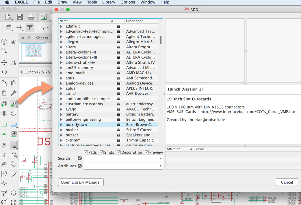Image resolution: width=301 pixels, height=205 pixels.
Task: Disable the Smds checkbox
Action: coord(102,152)
